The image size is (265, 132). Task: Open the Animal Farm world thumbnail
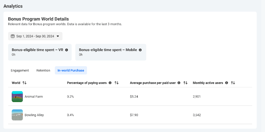pyautogui.click(x=17, y=96)
